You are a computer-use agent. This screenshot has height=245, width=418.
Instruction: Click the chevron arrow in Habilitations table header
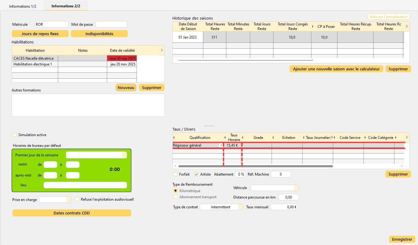tap(161, 50)
